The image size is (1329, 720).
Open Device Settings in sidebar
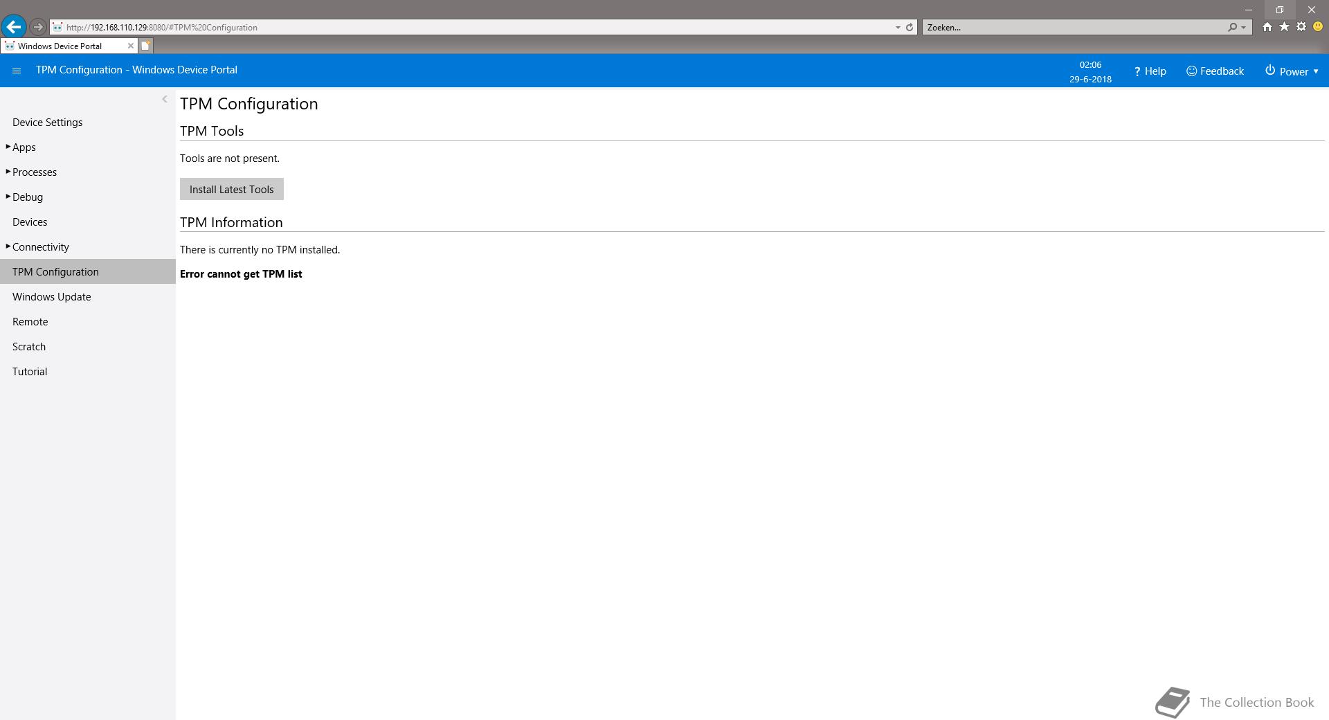pos(47,123)
